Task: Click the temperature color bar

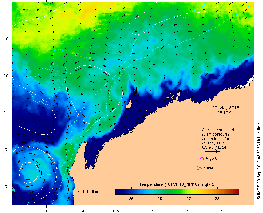Action: 177,191
